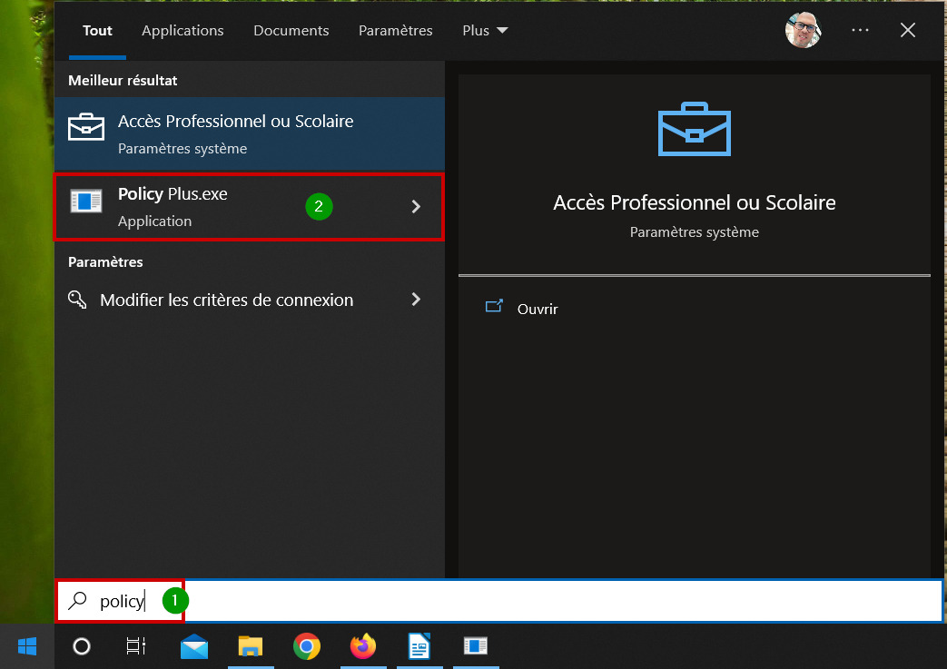Click magnifier icon in search box
This screenshot has height=669, width=947.
(x=77, y=601)
